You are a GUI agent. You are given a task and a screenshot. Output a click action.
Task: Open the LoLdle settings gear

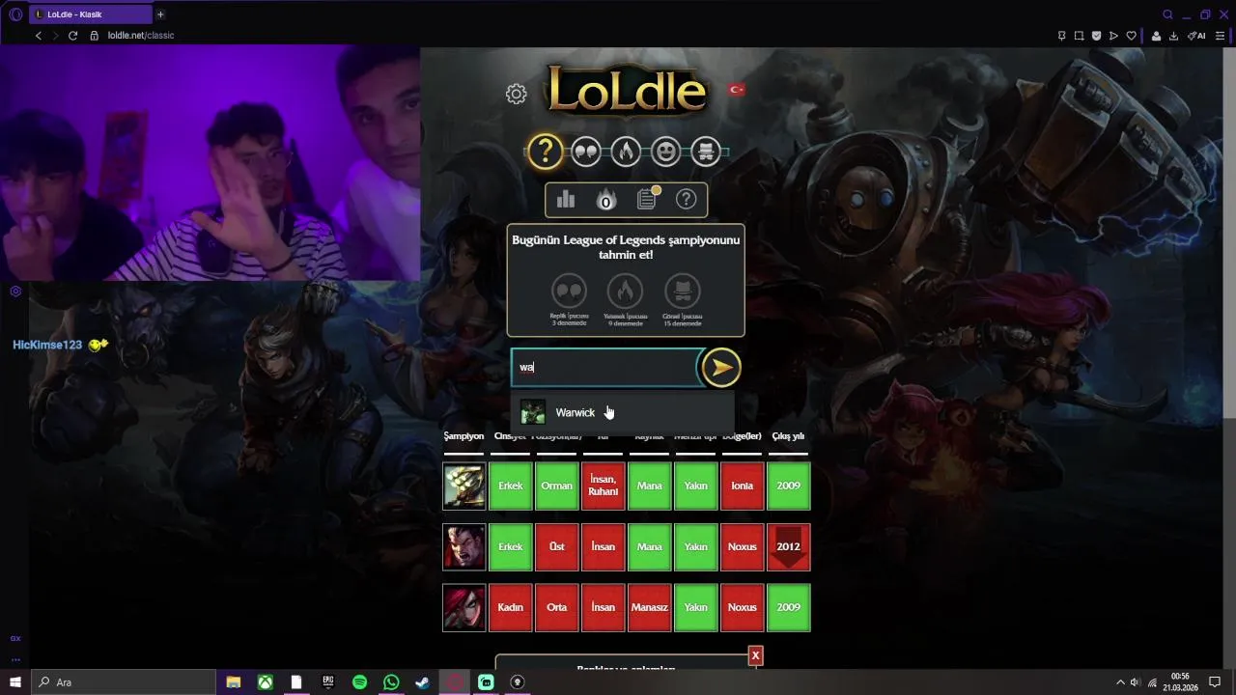click(517, 94)
